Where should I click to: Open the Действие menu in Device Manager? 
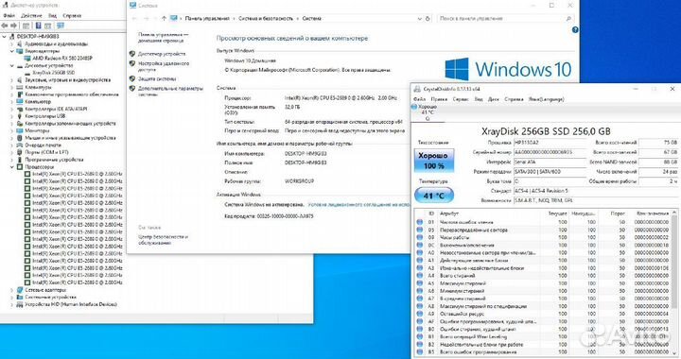(x=31, y=16)
